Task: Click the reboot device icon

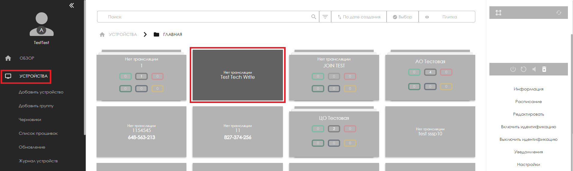Action: [523, 69]
